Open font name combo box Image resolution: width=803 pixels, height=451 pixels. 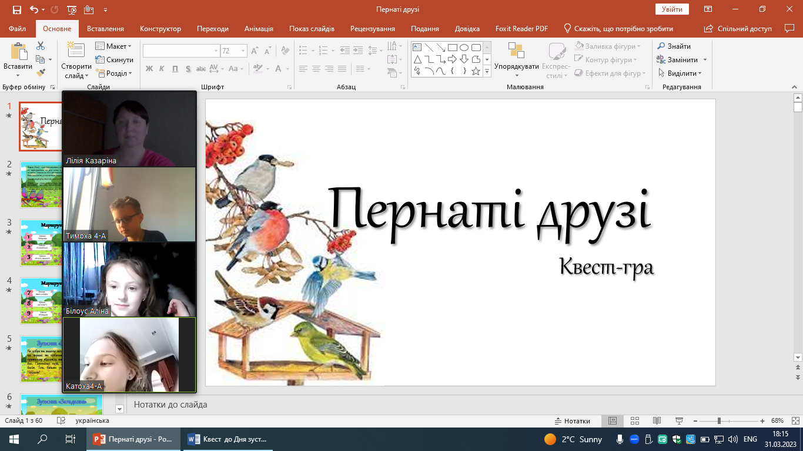181,51
